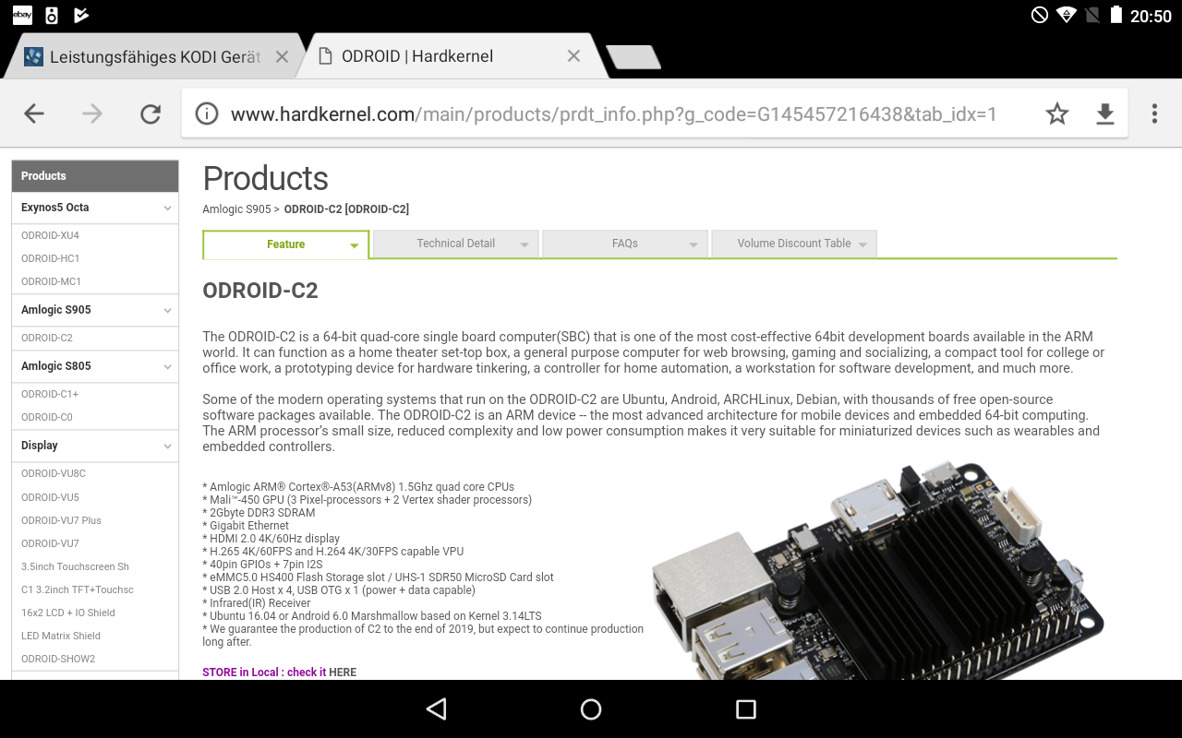Click the Amlogic S905 sidebar category label
The width and height of the screenshot is (1182, 738).
tap(56, 310)
